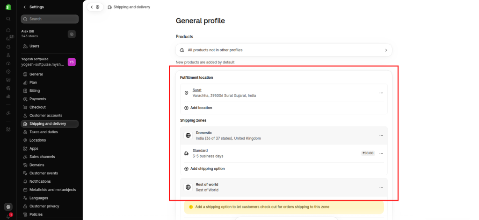Click the Rest of world zone title
This screenshot has height=220, width=479.
[x=207, y=185]
